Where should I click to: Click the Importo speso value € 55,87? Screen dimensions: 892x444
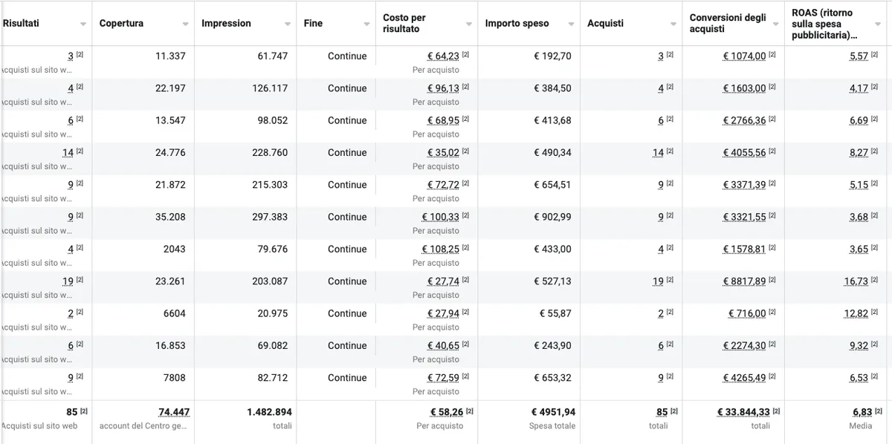(555, 313)
